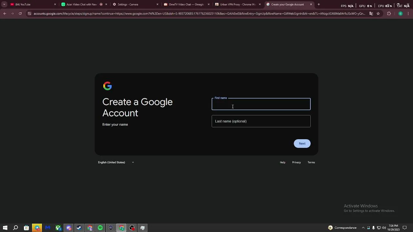The height and width of the screenshot is (232, 413).
Task: Go back to the previous page
Action: pyautogui.click(x=5, y=14)
